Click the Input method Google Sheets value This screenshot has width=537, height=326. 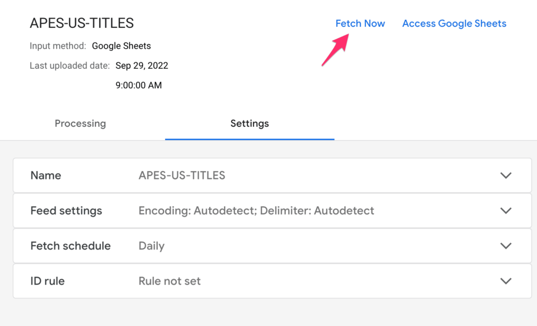[x=121, y=46]
